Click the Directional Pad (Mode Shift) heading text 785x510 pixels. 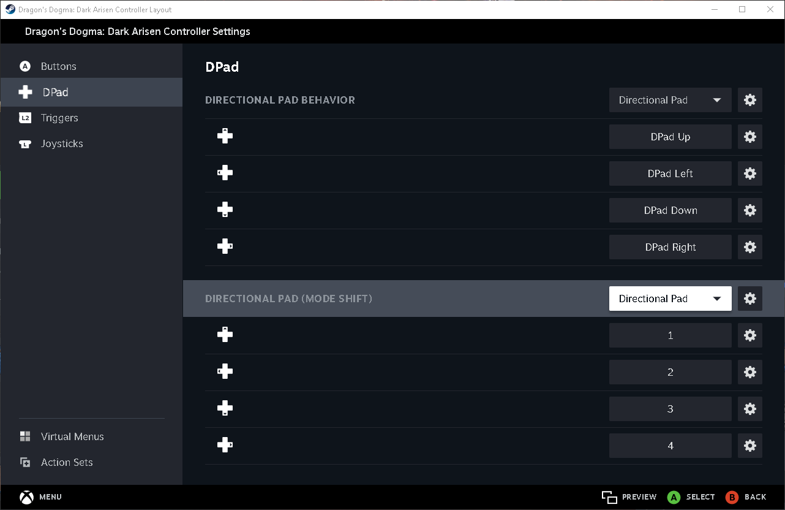pyautogui.click(x=288, y=299)
